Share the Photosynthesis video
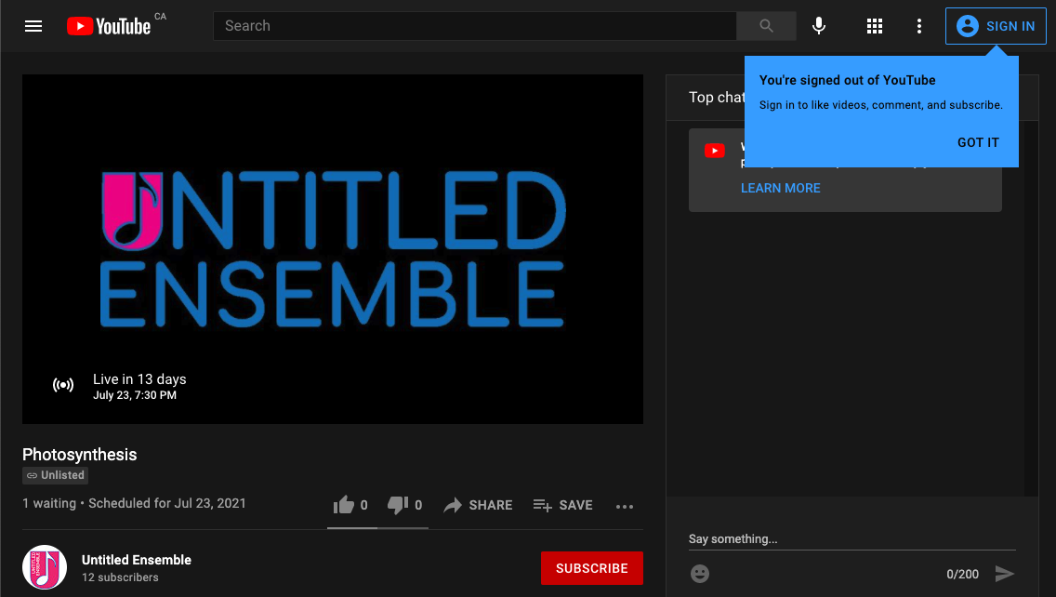Image resolution: width=1056 pixels, height=597 pixels. coord(478,505)
